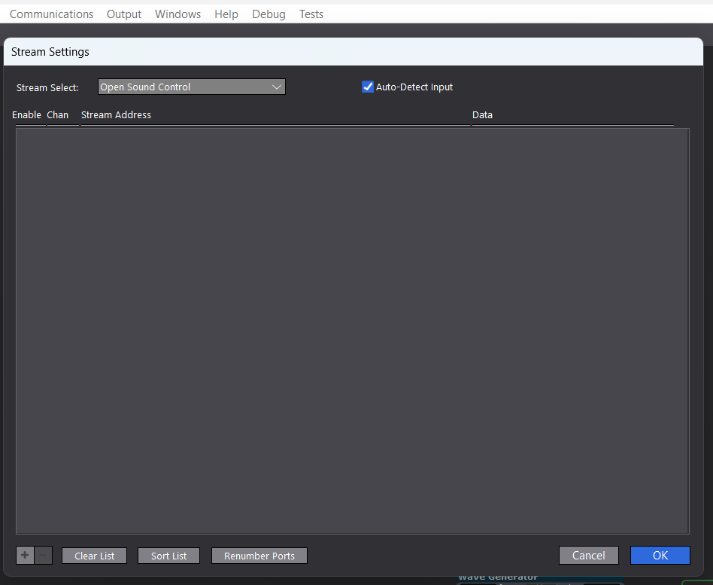Click inside the empty stream list area
The width and height of the screenshot is (713, 585).
click(352, 331)
